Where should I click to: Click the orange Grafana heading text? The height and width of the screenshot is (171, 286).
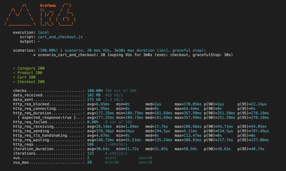[48, 6]
